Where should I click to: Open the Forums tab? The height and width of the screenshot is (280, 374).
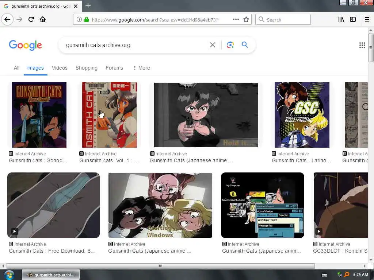pos(114,68)
